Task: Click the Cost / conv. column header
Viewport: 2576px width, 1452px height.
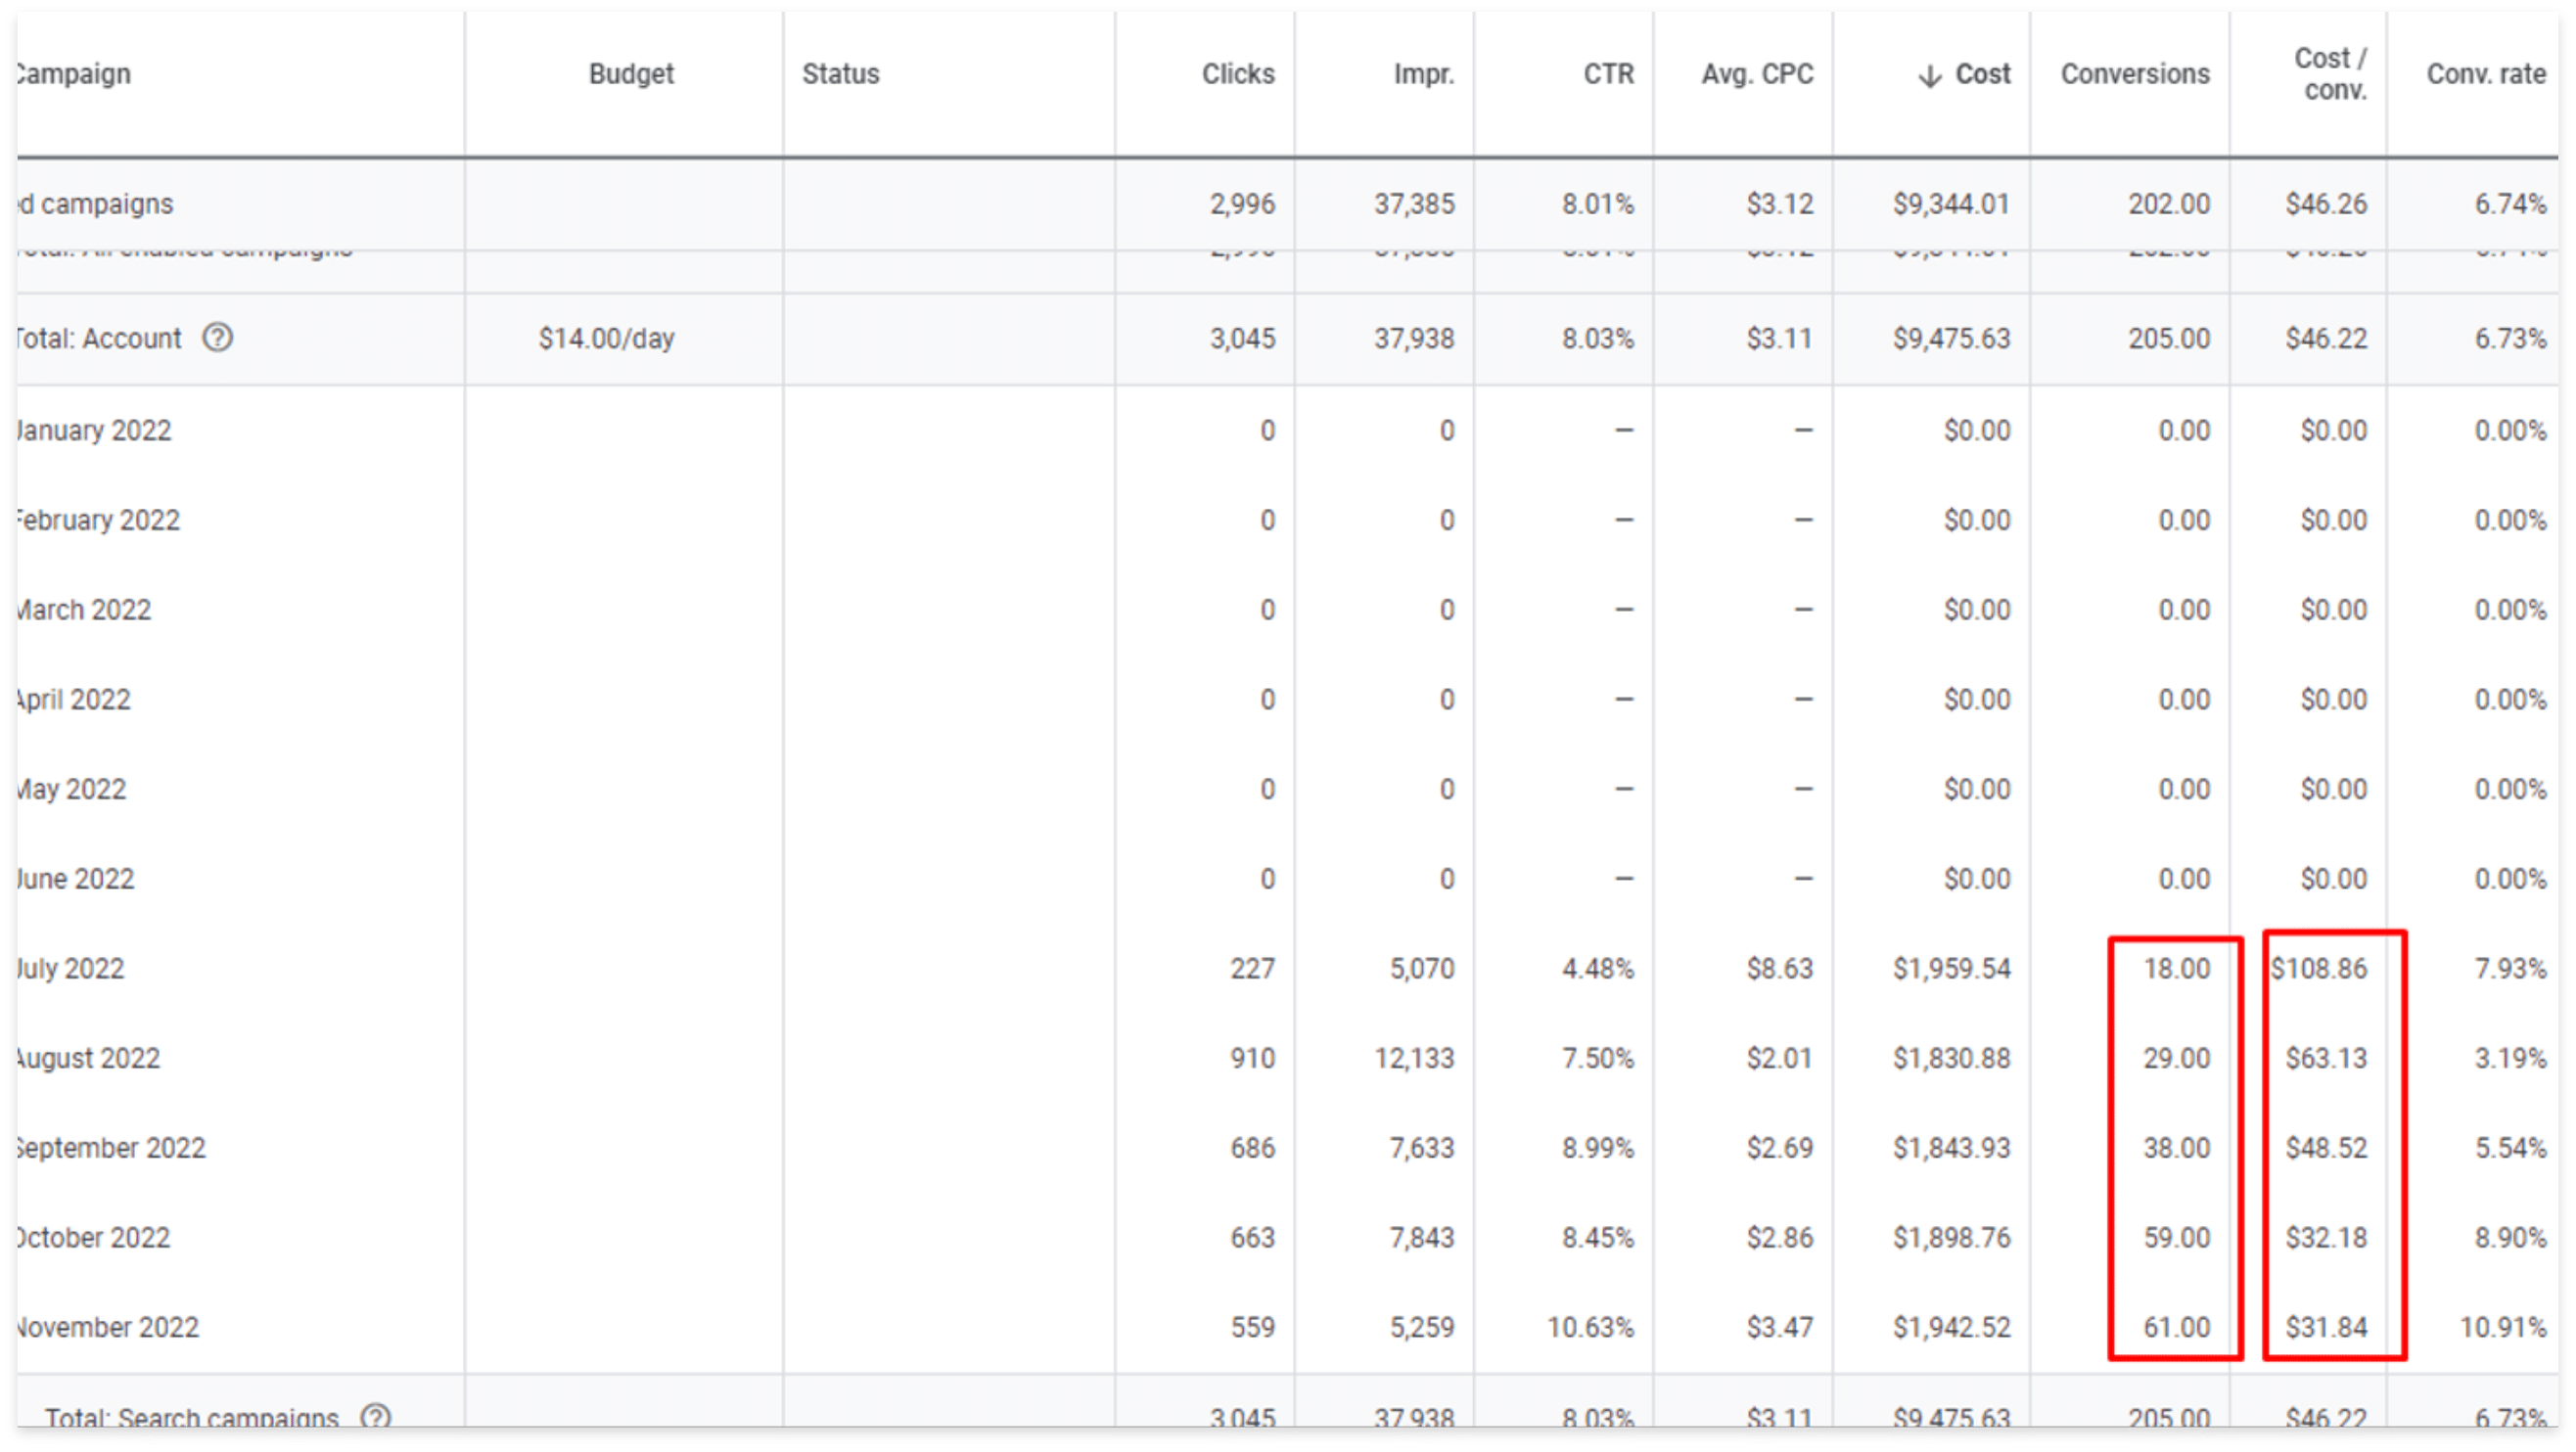Action: pos(2329,74)
